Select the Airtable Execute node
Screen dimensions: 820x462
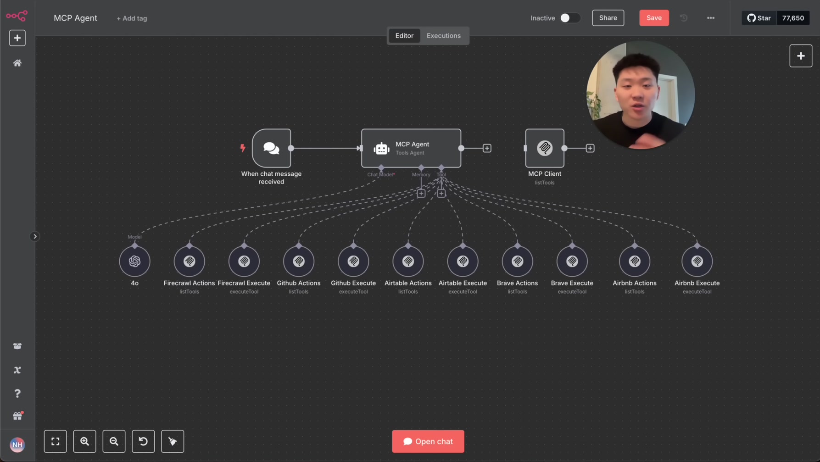tap(463, 261)
